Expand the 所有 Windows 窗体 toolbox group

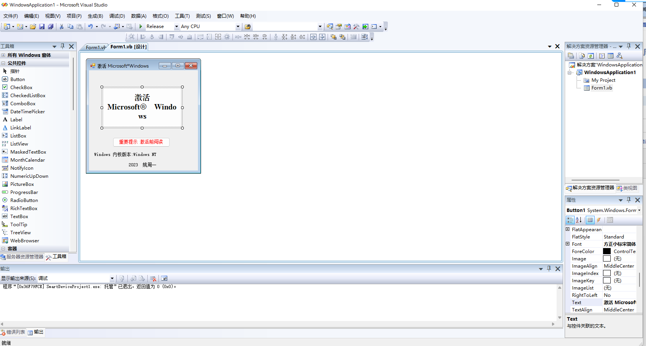pyautogui.click(x=3, y=55)
